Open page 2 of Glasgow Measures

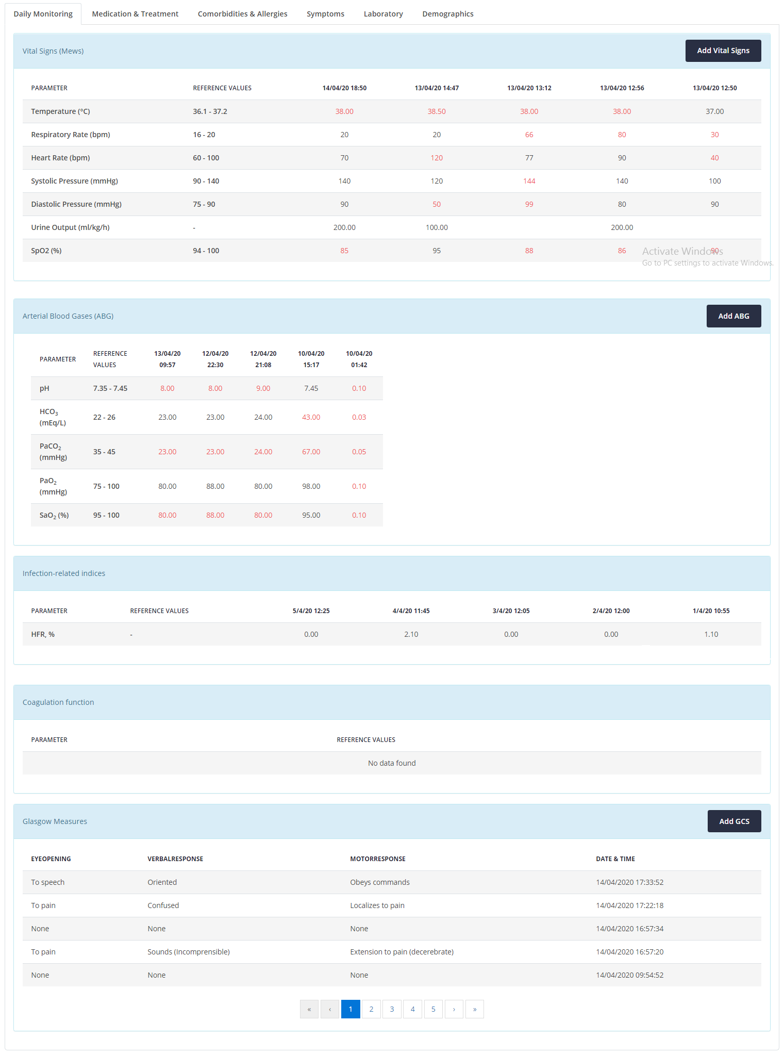point(371,1009)
